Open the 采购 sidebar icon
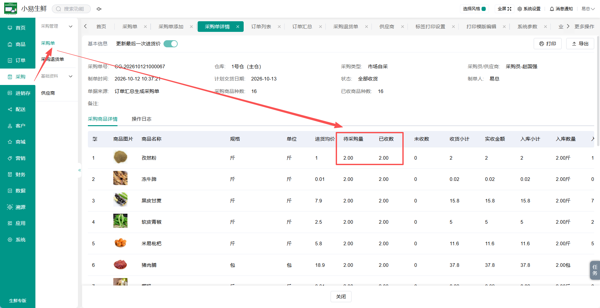The height and width of the screenshot is (308, 600). point(10,77)
